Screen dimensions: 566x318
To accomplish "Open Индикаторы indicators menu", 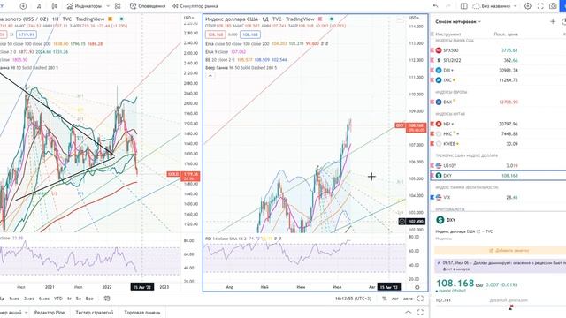I will [x=85, y=6].
